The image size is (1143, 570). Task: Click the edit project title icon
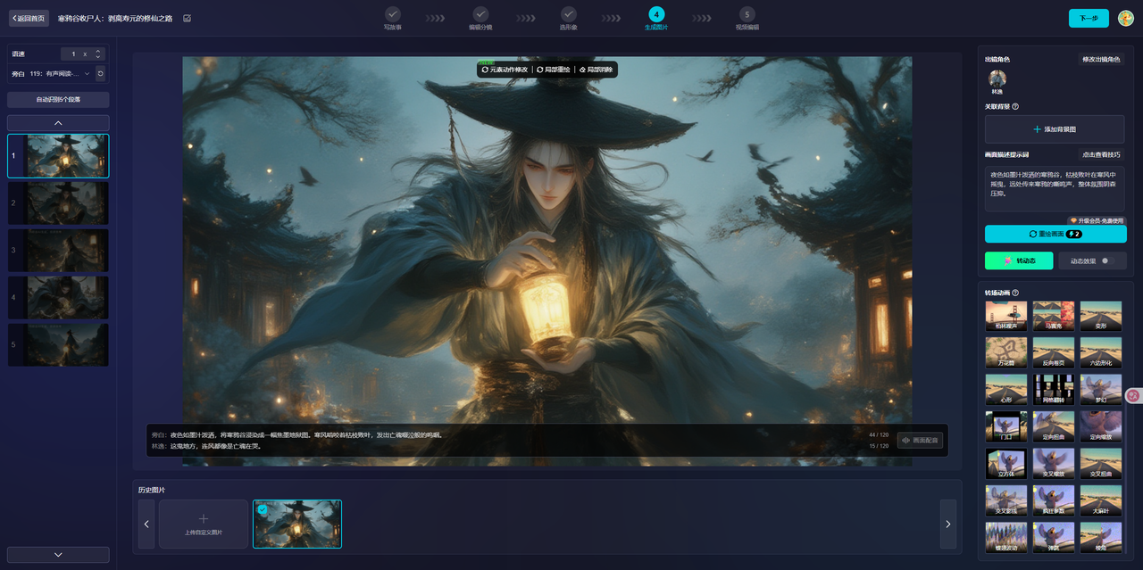pyautogui.click(x=187, y=18)
